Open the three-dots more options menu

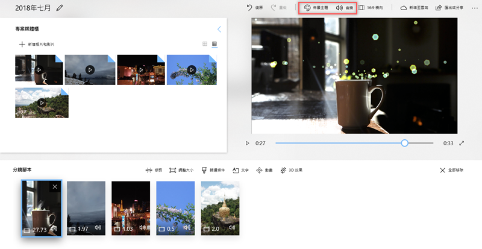[474, 8]
